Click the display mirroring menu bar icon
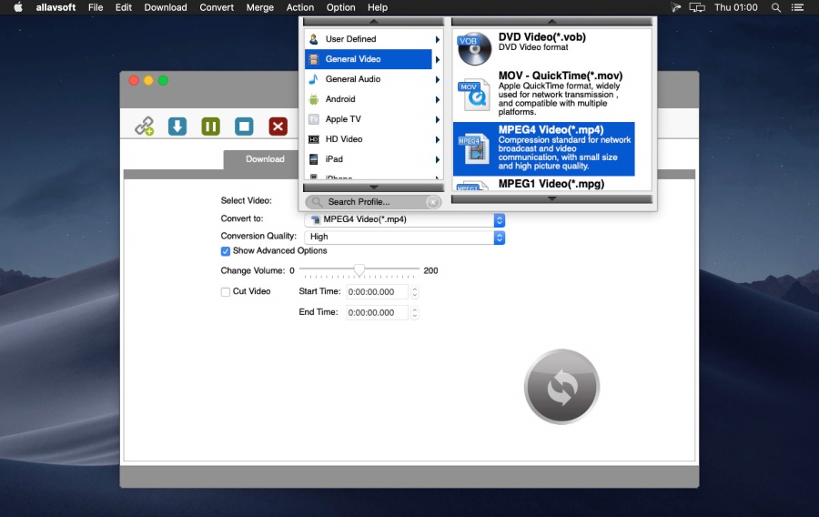The height and width of the screenshot is (517, 819). [697, 7]
